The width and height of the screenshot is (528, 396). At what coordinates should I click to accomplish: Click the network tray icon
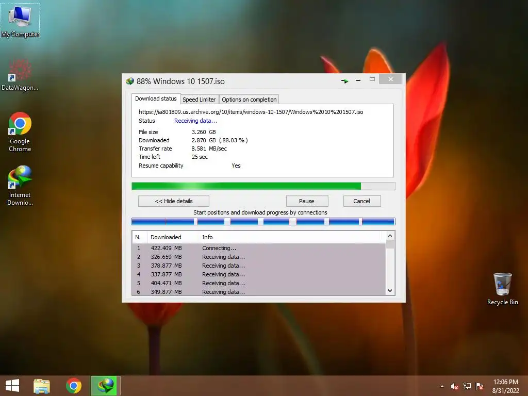467,386
